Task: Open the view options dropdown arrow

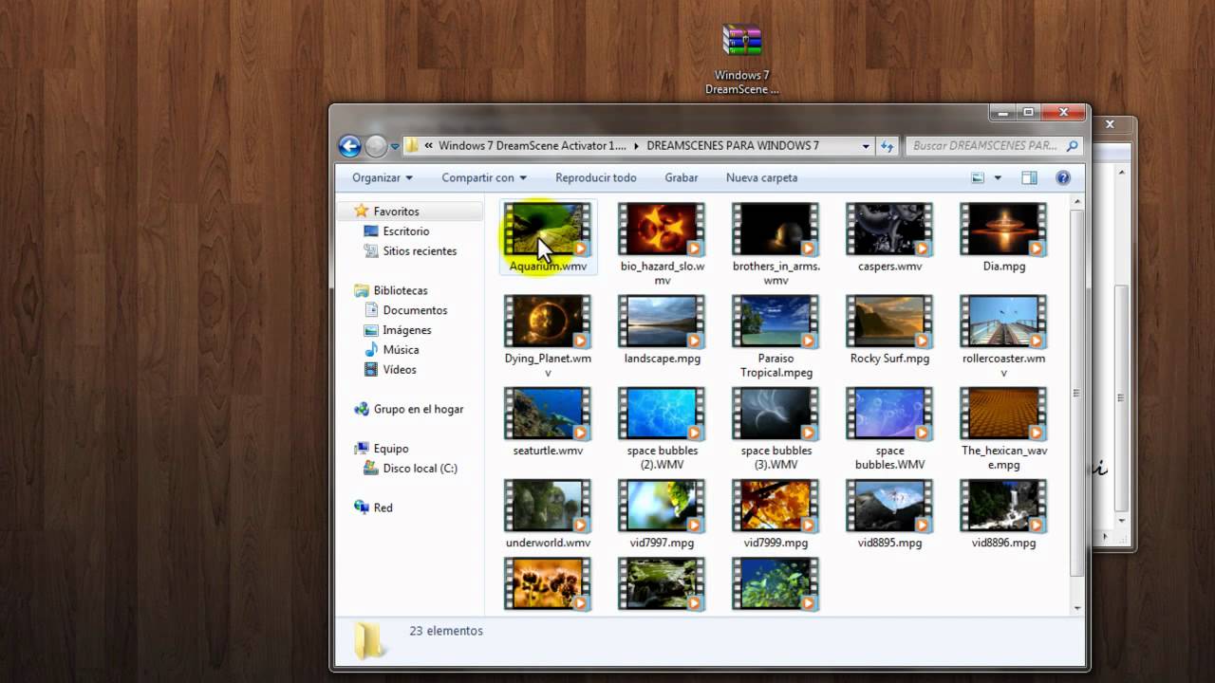Action: [998, 177]
